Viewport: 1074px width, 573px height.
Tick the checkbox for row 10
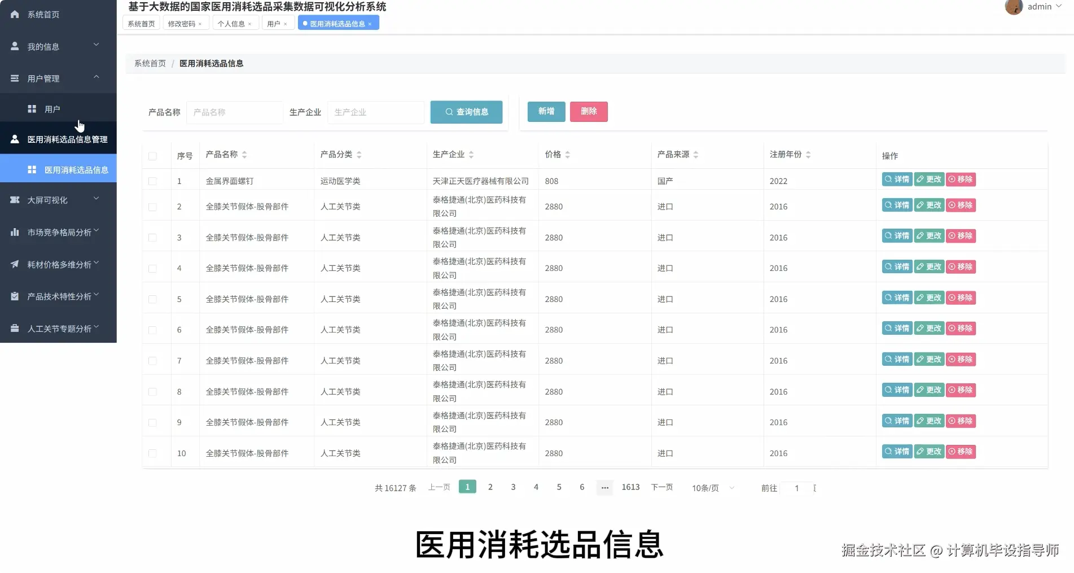coord(152,453)
